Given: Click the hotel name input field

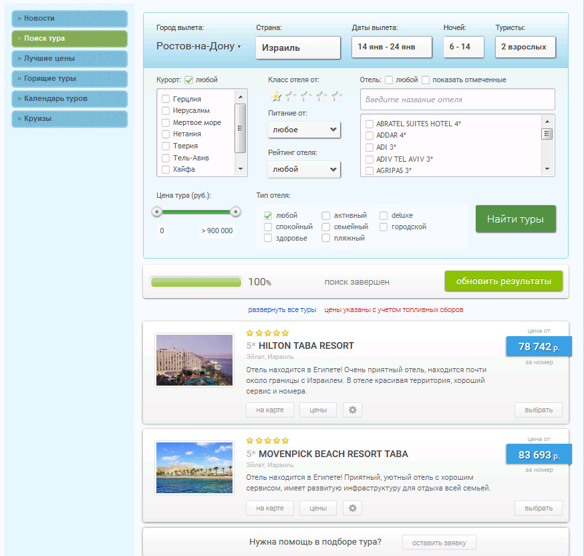Looking at the screenshot, I should coord(457,100).
